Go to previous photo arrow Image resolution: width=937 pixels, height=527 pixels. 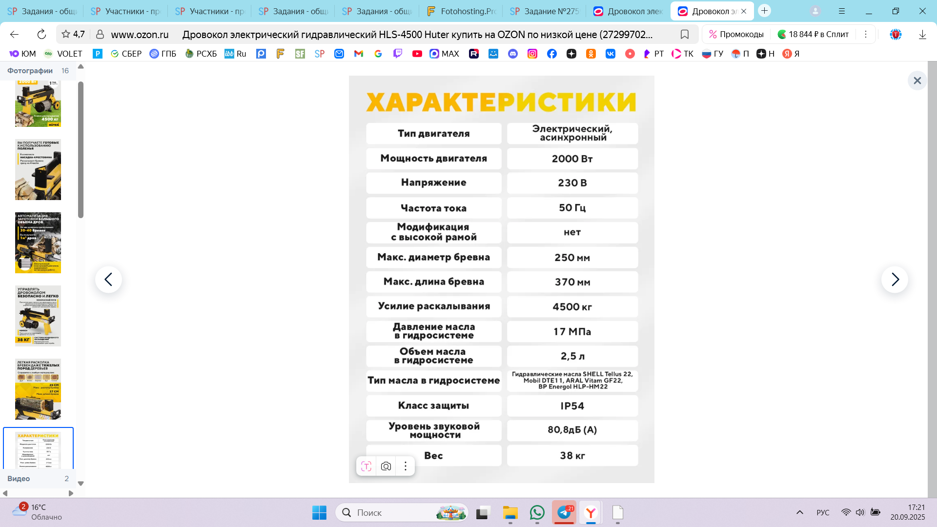pos(108,280)
